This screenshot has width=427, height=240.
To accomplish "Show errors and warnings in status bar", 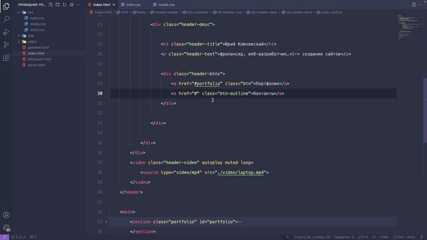I will point(19,237).
